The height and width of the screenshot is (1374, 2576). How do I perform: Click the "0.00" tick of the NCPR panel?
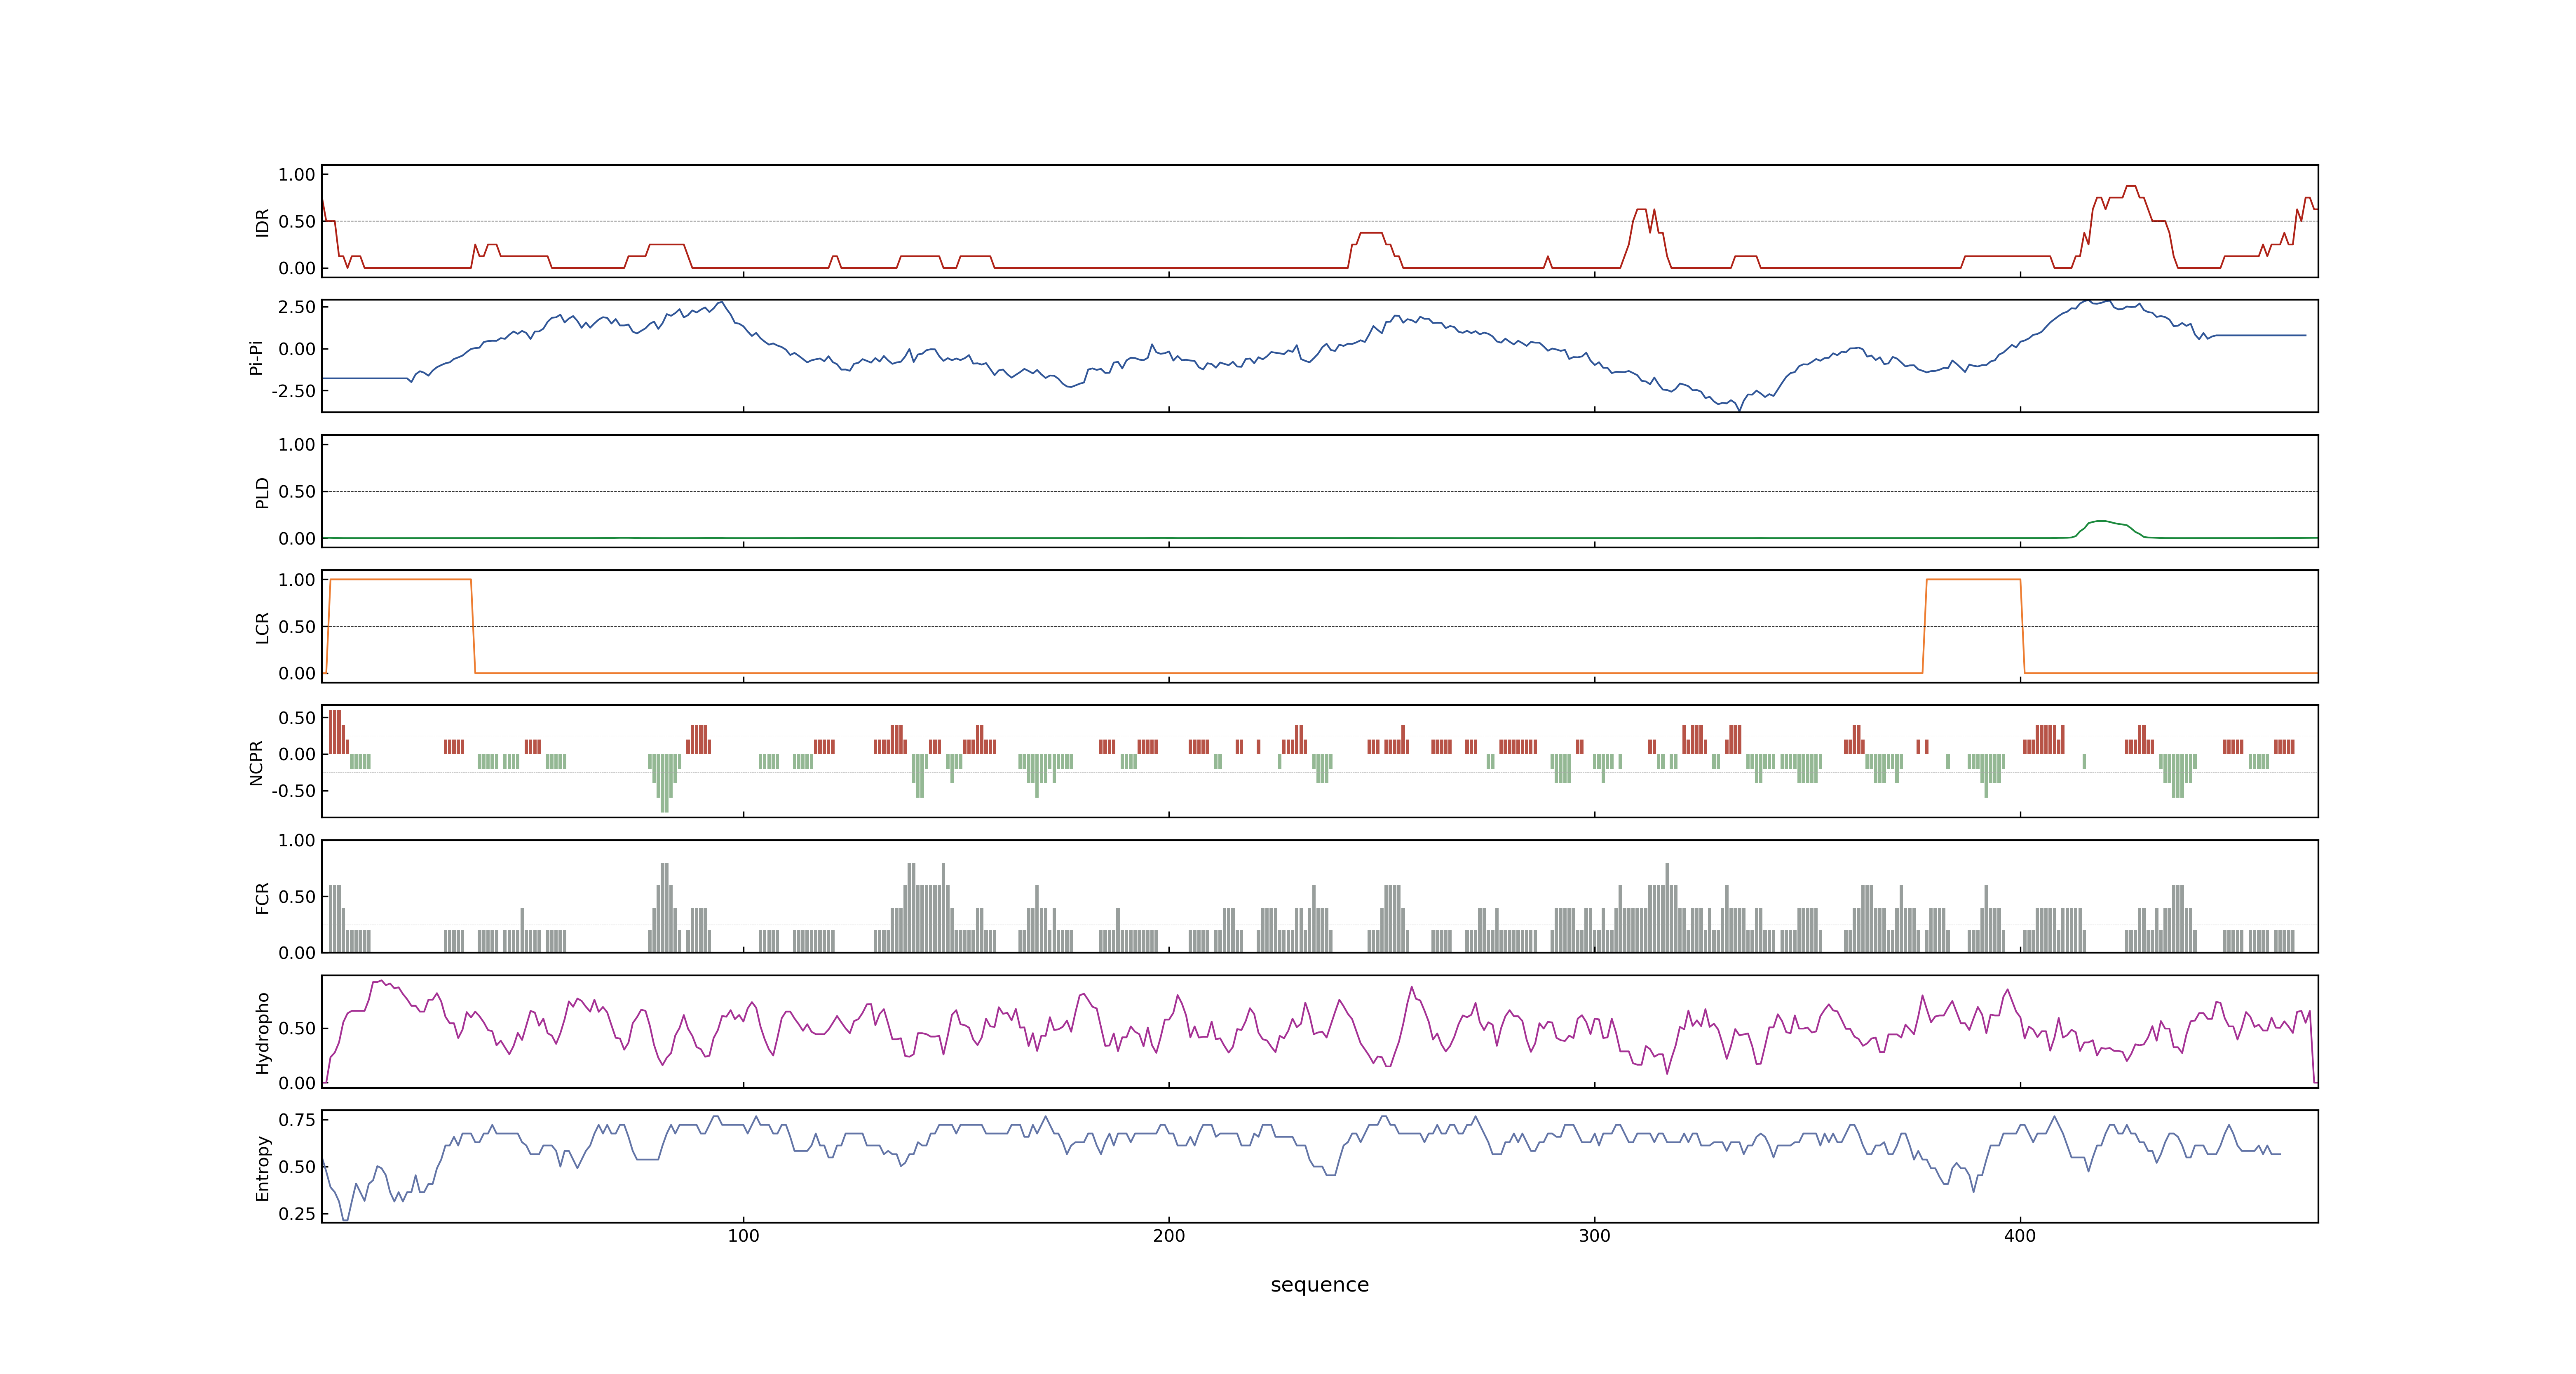[x=297, y=754]
